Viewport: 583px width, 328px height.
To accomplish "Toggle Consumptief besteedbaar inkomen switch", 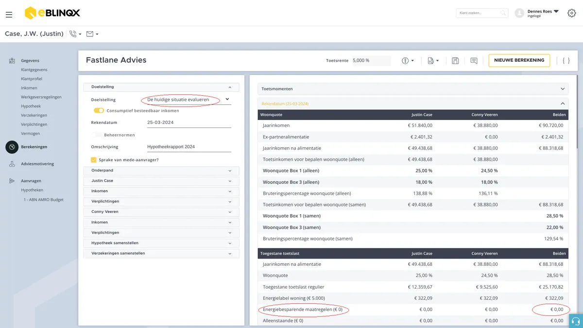I will pyautogui.click(x=99, y=111).
